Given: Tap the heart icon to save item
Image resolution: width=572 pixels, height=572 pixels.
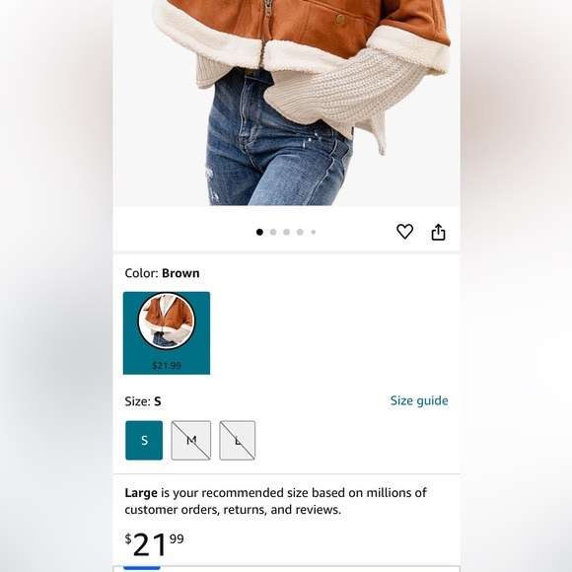Looking at the screenshot, I should coord(404,232).
